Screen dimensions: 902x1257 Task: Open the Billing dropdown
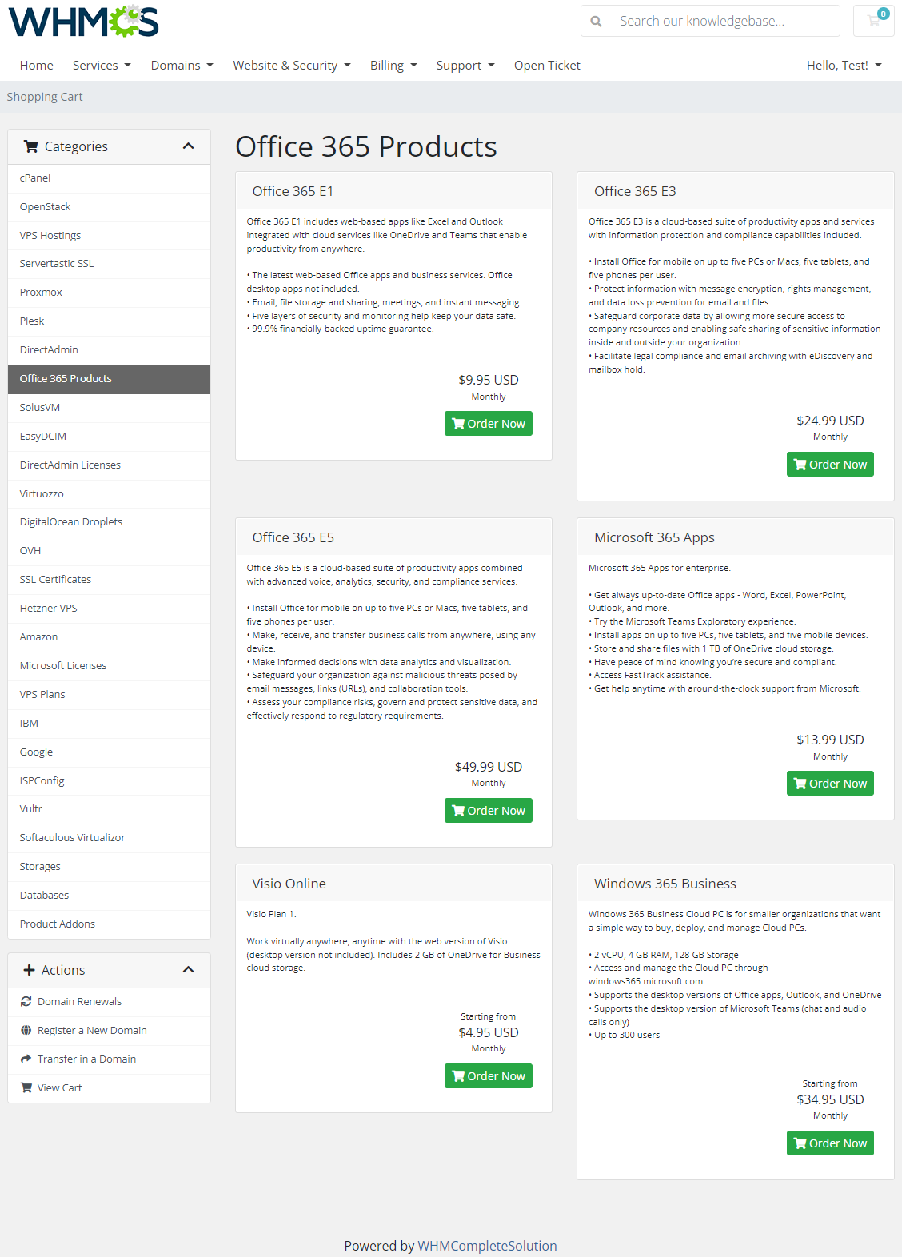click(x=393, y=66)
